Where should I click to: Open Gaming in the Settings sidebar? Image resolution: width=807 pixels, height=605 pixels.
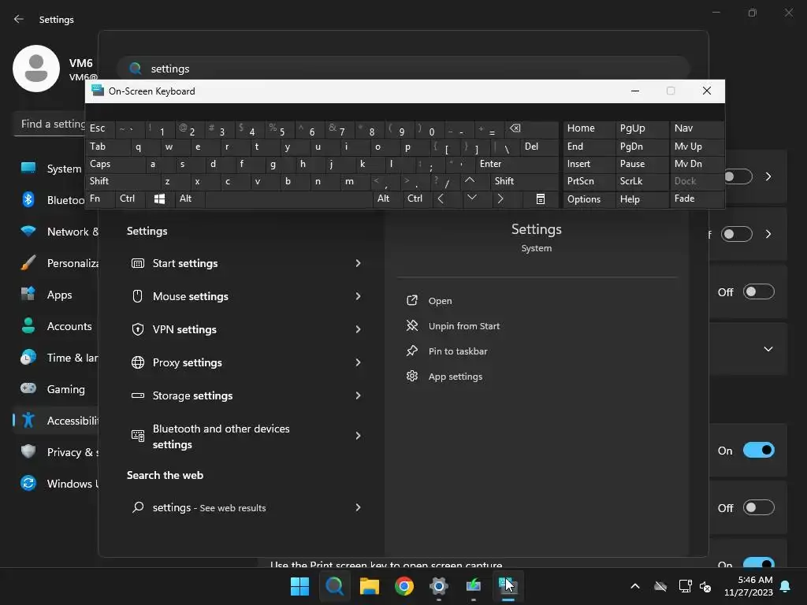[56, 389]
